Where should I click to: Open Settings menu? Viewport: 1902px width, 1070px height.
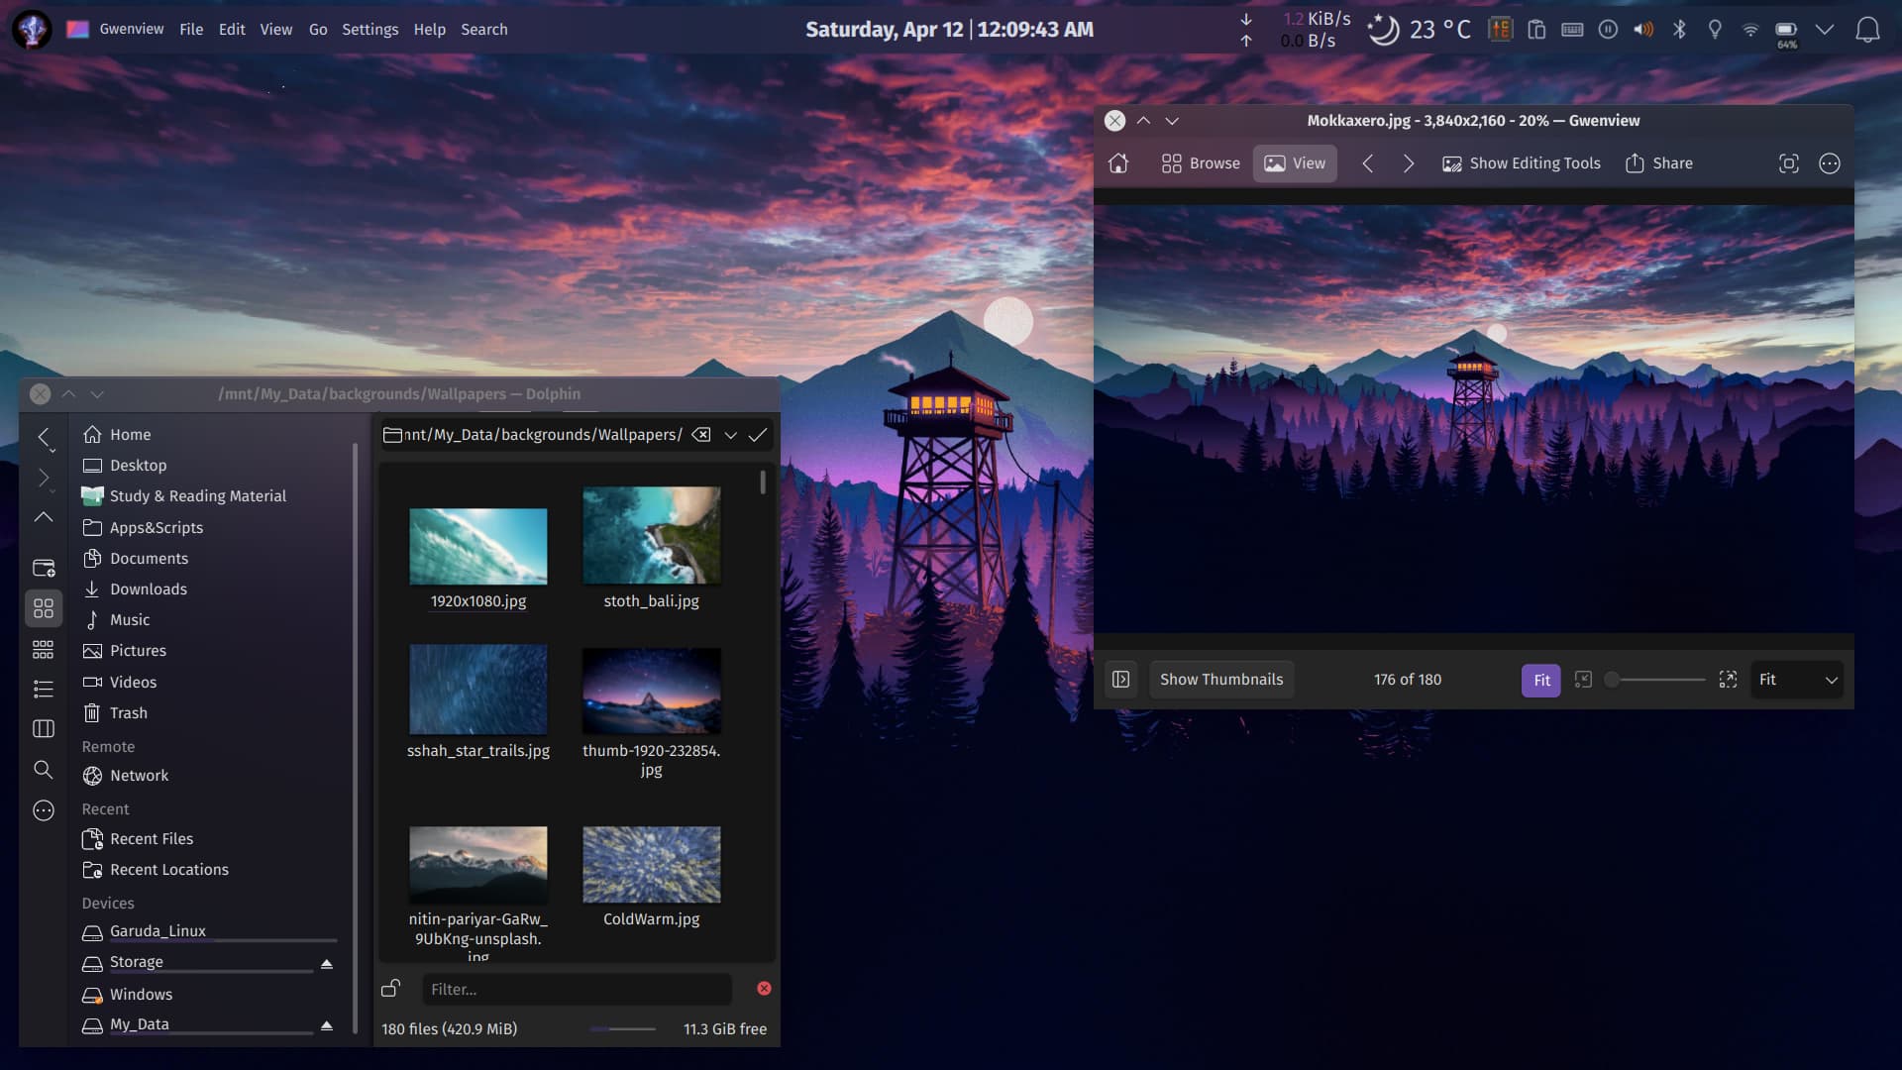pos(370,30)
